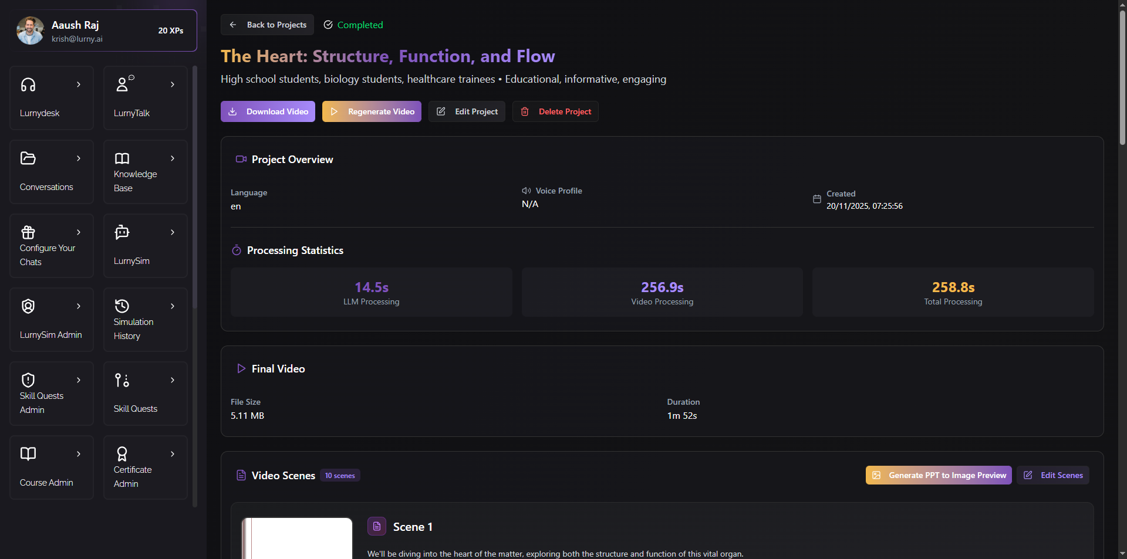Open LurnyTalk person icon
Viewport: 1127px width, 559px height.
123,84
